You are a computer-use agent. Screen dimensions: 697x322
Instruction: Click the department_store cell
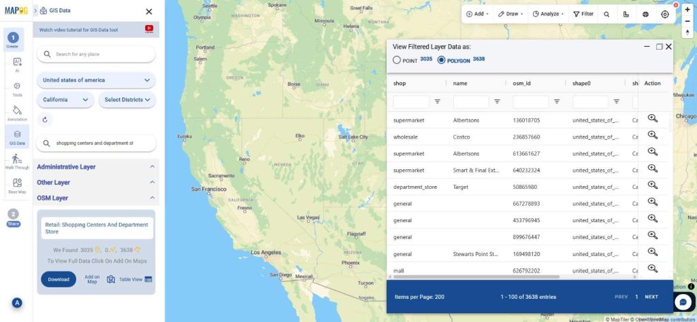(x=415, y=187)
